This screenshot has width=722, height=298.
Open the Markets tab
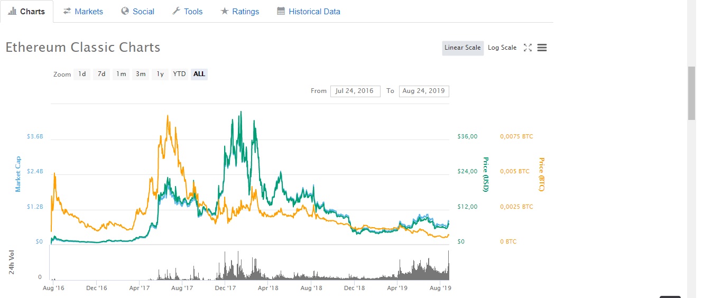coord(89,11)
